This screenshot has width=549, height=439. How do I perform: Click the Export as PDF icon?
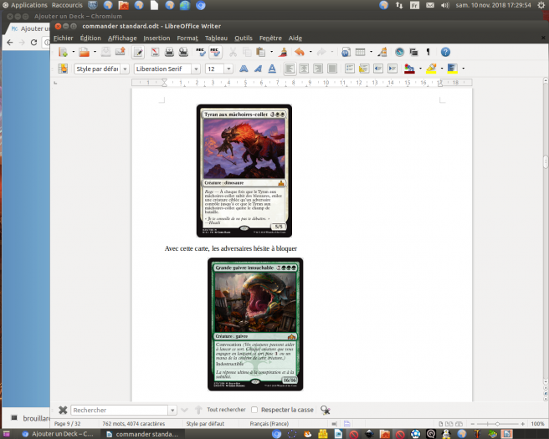(x=156, y=52)
